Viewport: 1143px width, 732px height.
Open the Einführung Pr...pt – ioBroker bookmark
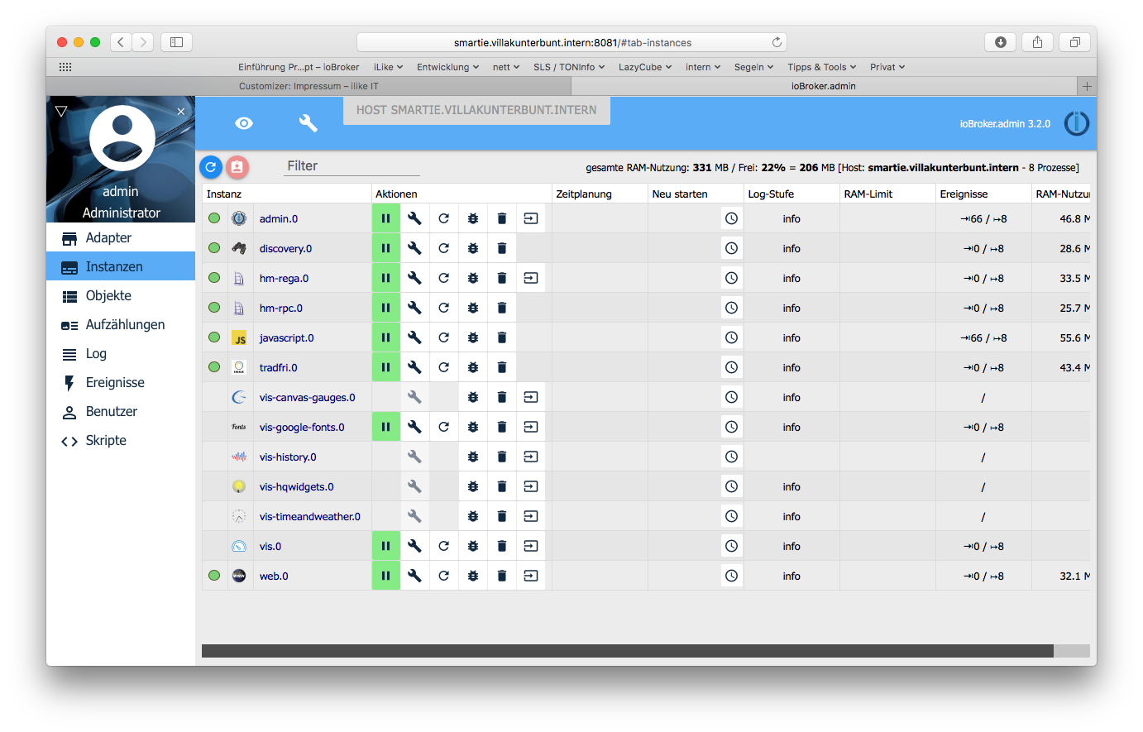[x=299, y=67]
